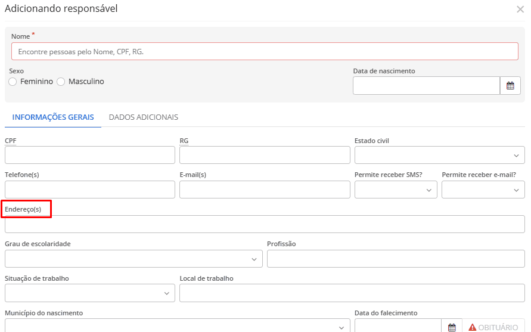Expand the Grau de escolaridade dropdown

133,259
